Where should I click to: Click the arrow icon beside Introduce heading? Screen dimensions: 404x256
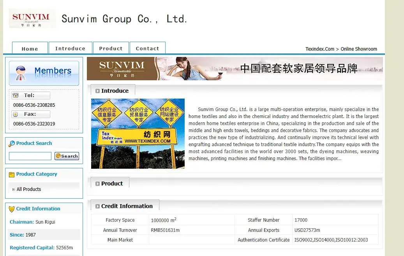[x=97, y=91]
